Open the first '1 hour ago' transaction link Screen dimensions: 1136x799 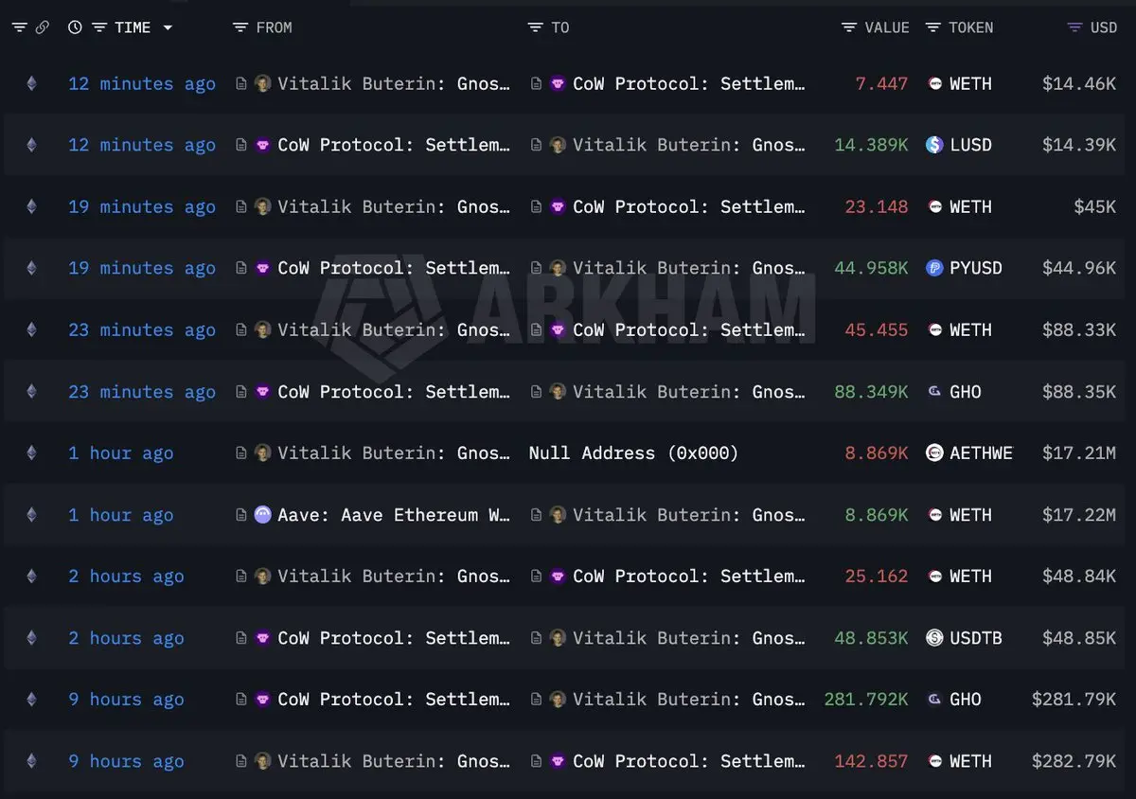pyautogui.click(x=120, y=453)
